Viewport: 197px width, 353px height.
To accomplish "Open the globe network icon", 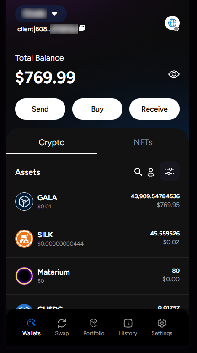I will click(x=172, y=23).
